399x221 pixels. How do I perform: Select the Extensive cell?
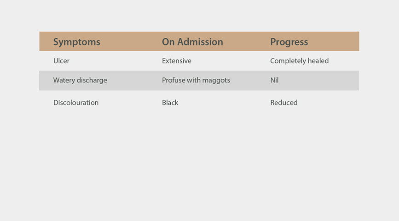click(x=177, y=61)
